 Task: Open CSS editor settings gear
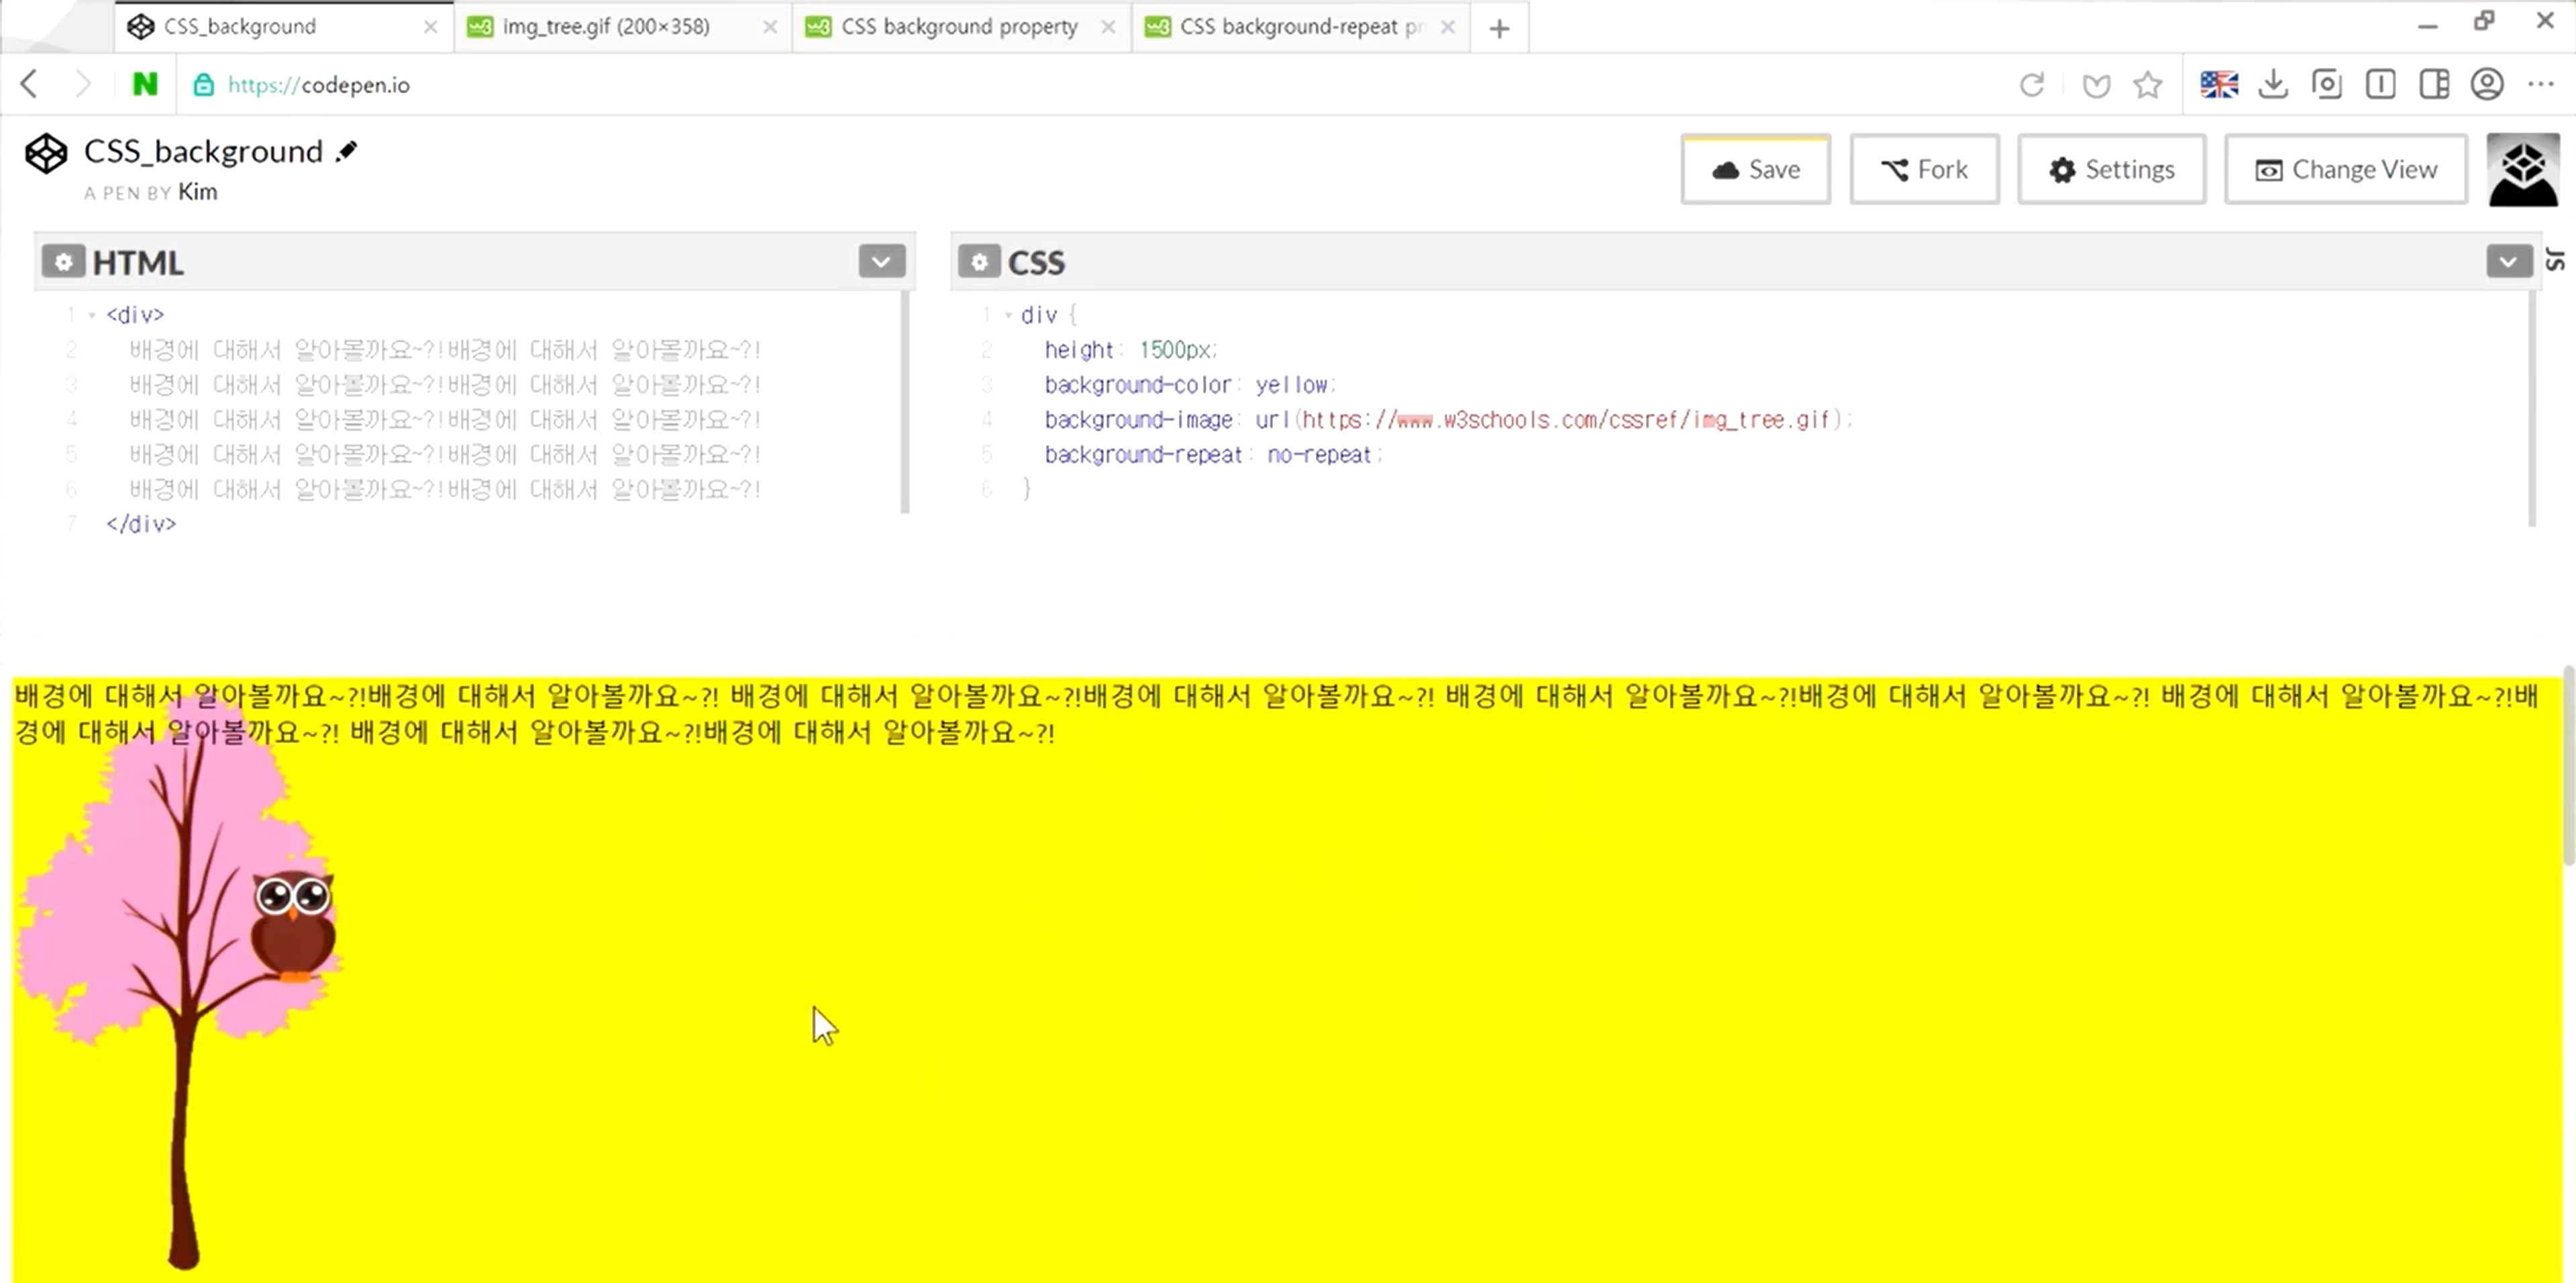[979, 262]
